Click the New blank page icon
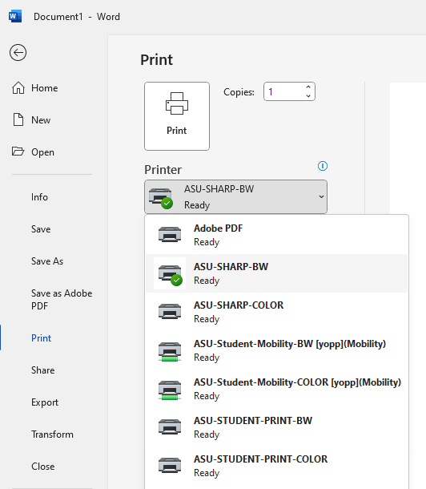This screenshot has height=489, width=426. tap(18, 119)
